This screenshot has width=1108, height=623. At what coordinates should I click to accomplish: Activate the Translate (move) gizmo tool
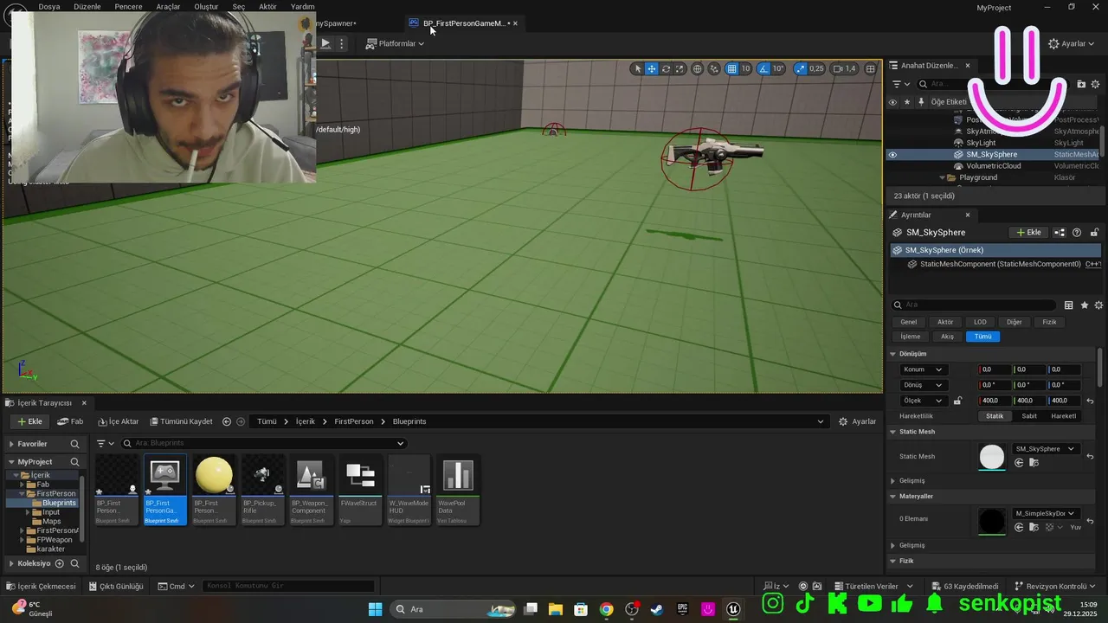point(652,68)
